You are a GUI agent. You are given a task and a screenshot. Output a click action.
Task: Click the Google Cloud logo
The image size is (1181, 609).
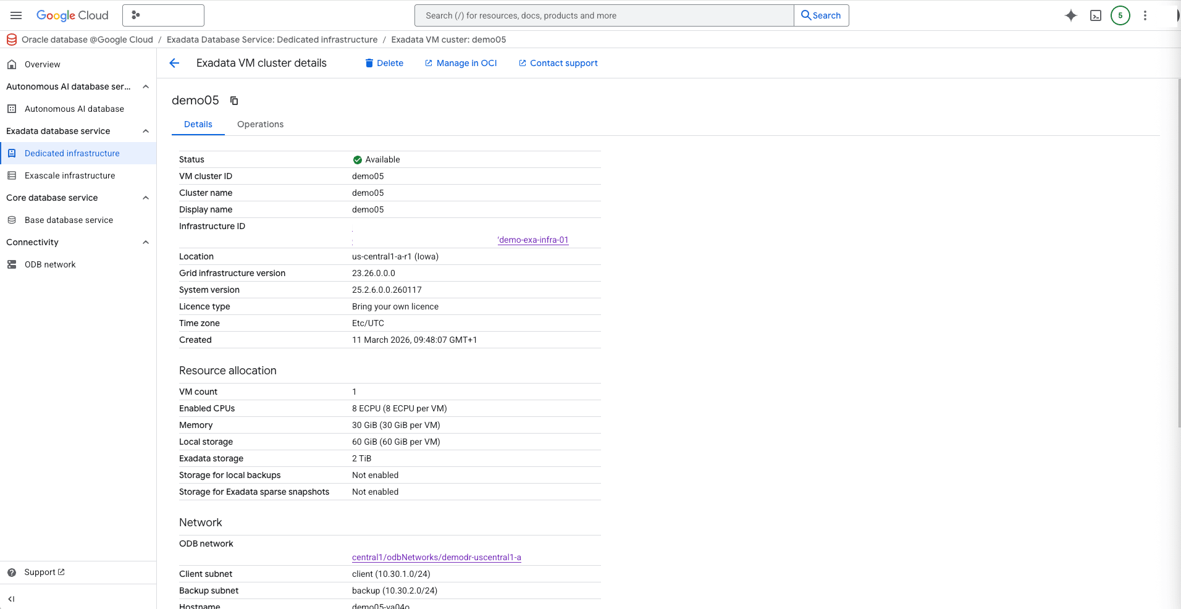point(72,15)
